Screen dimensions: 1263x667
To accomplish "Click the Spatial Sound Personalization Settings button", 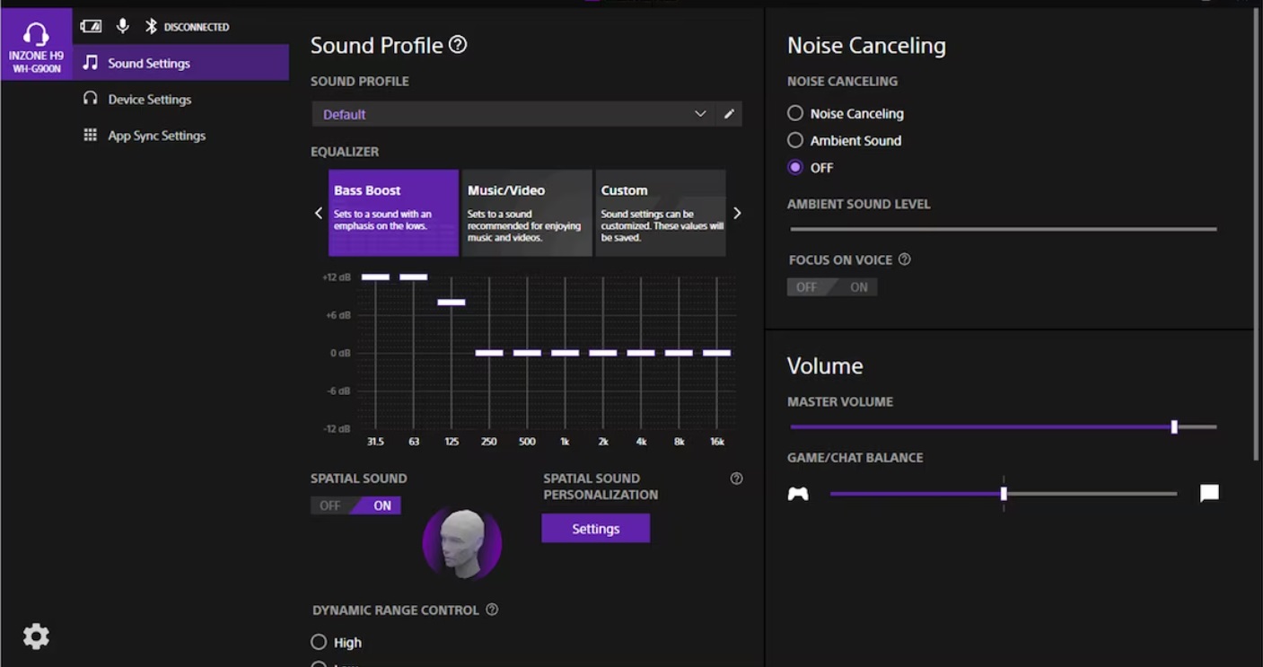I will pyautogui.click(x=595, y=529).
